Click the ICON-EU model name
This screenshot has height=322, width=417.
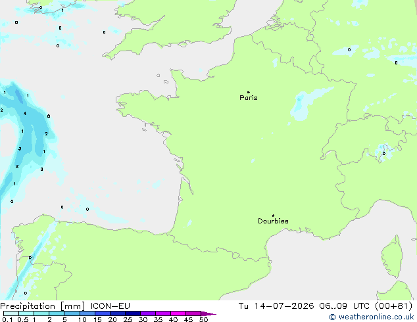point(110,306)
